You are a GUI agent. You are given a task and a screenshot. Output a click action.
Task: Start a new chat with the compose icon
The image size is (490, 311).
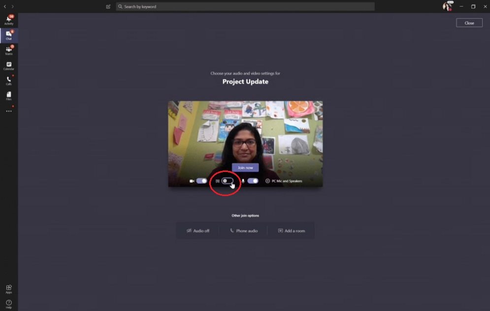click(x=108, y=6)
